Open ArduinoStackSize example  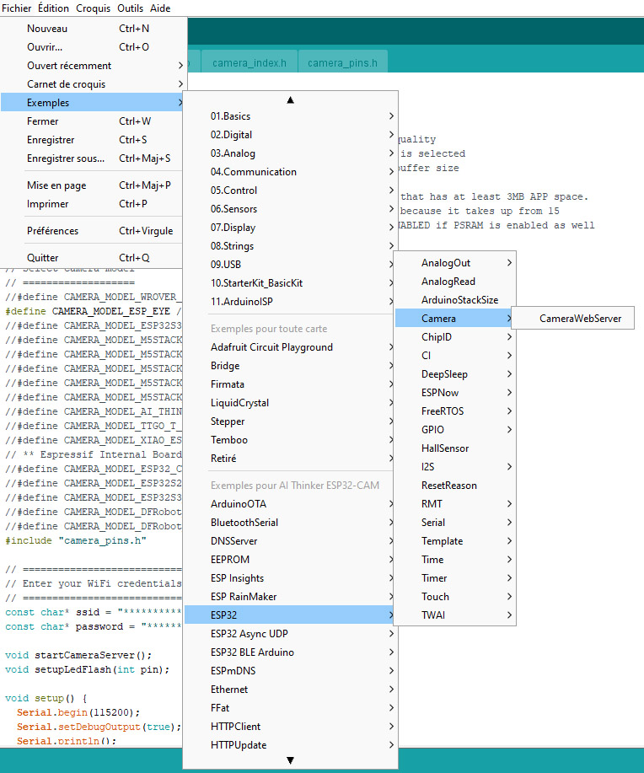tap(454, 300)
